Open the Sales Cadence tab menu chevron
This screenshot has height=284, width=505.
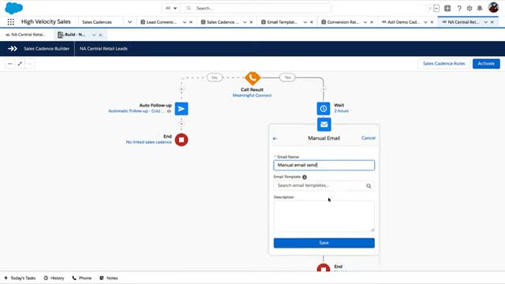245,22
